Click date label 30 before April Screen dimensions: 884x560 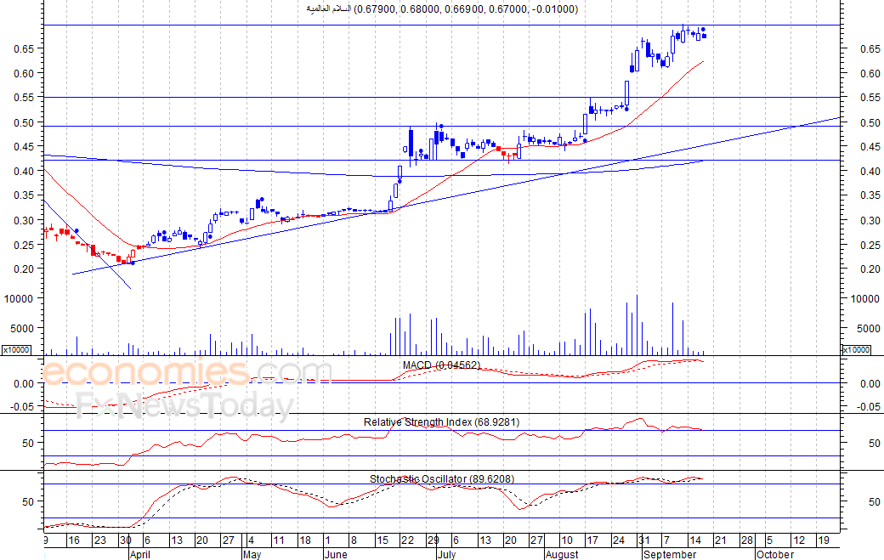125,540
